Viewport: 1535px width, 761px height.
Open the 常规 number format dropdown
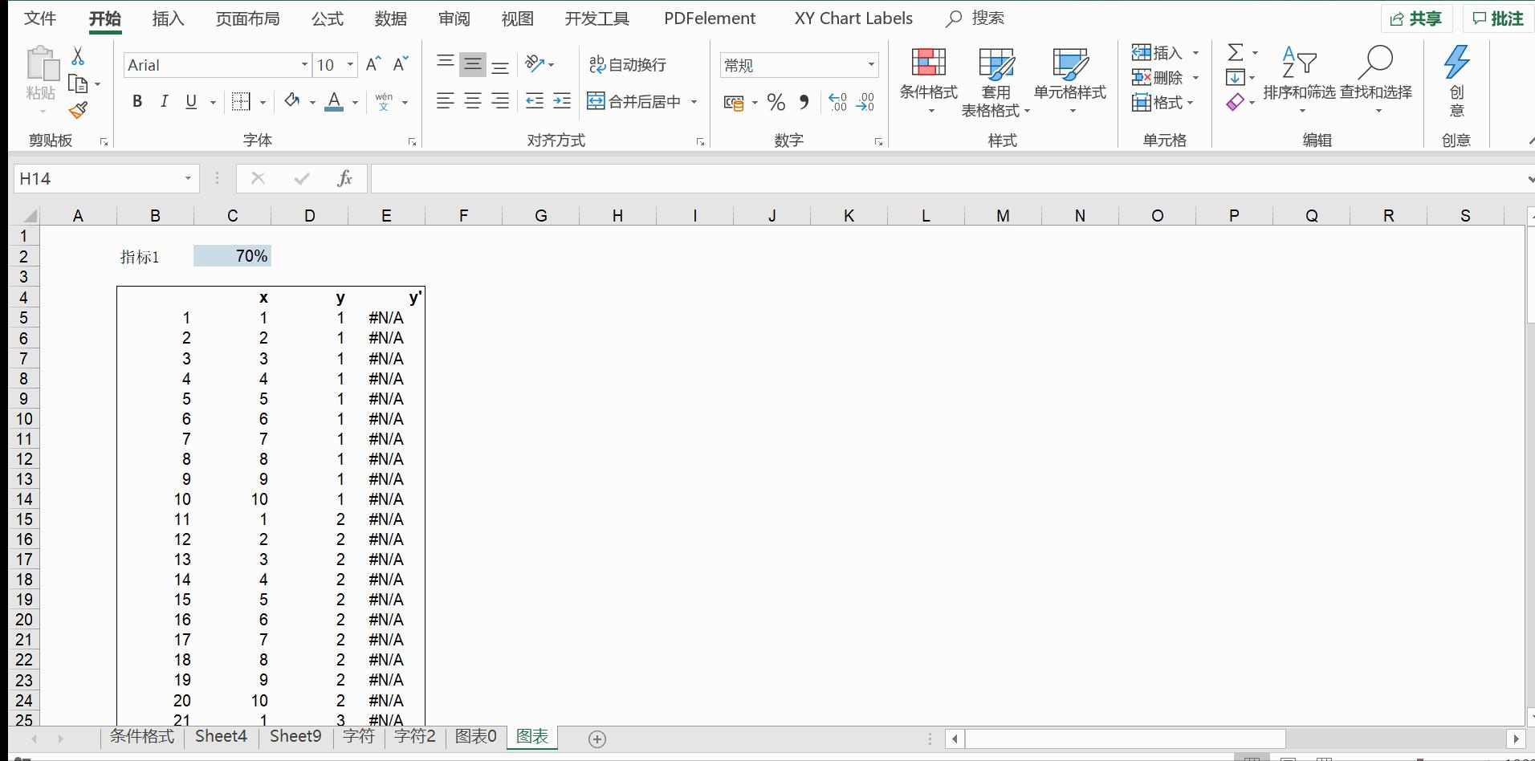click(872, 65)
